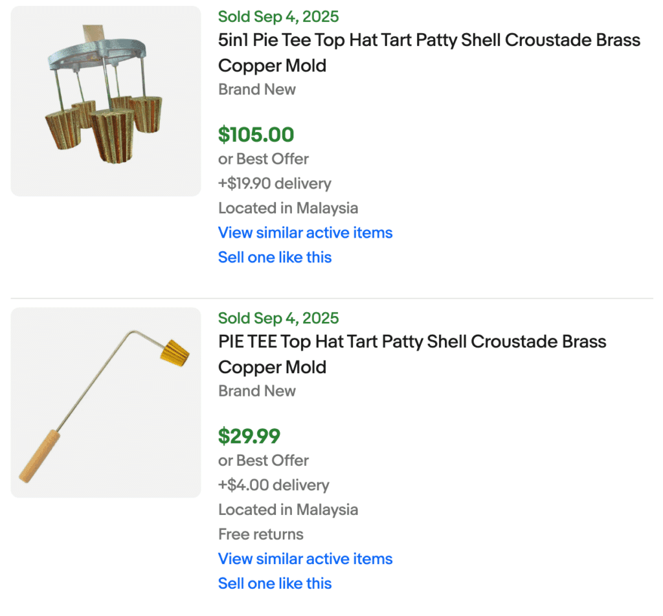Select the +$19.90 delivery text
The image size is (663, 616).
(275, 183)
